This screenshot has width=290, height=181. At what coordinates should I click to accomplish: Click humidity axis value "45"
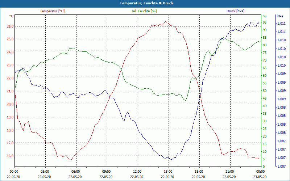tap(265, 98)
